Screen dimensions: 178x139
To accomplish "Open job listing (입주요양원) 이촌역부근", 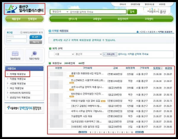I will 86,122.
